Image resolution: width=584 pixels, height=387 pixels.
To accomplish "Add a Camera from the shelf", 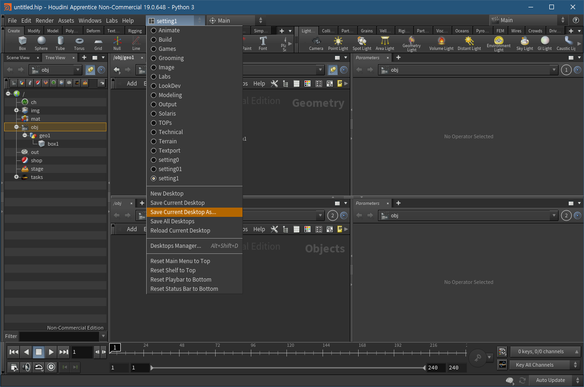I will [316, 43].
